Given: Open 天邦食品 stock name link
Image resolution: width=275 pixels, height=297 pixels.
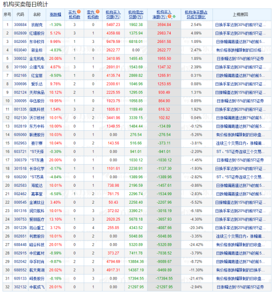Looking at the screenshot, I should (x=37, y=92).
